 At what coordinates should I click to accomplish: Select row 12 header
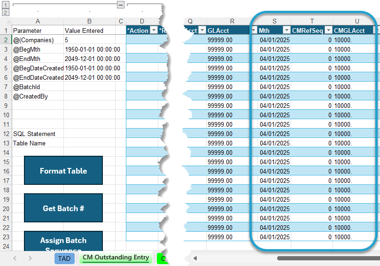coord(6,134)
